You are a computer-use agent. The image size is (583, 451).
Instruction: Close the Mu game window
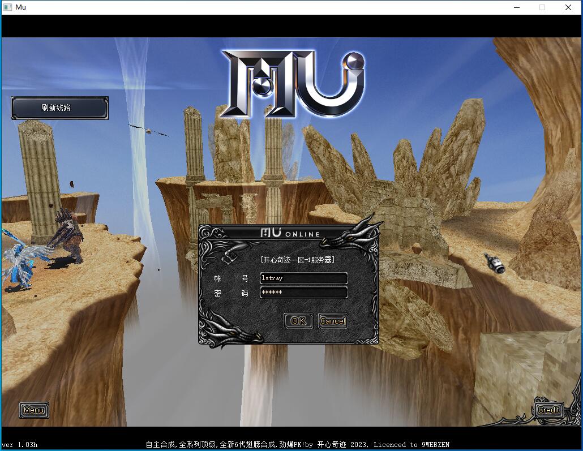coord(568,7)
